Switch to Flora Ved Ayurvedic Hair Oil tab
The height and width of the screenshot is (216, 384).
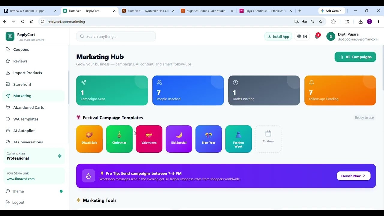[148, 11]
